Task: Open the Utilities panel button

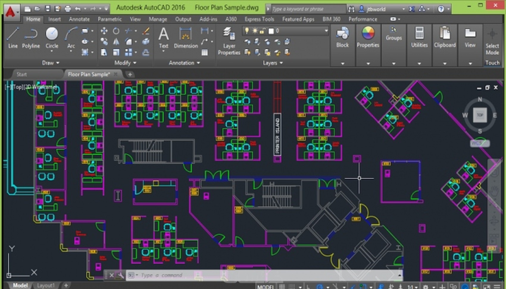Action: [x=419, y=45]
